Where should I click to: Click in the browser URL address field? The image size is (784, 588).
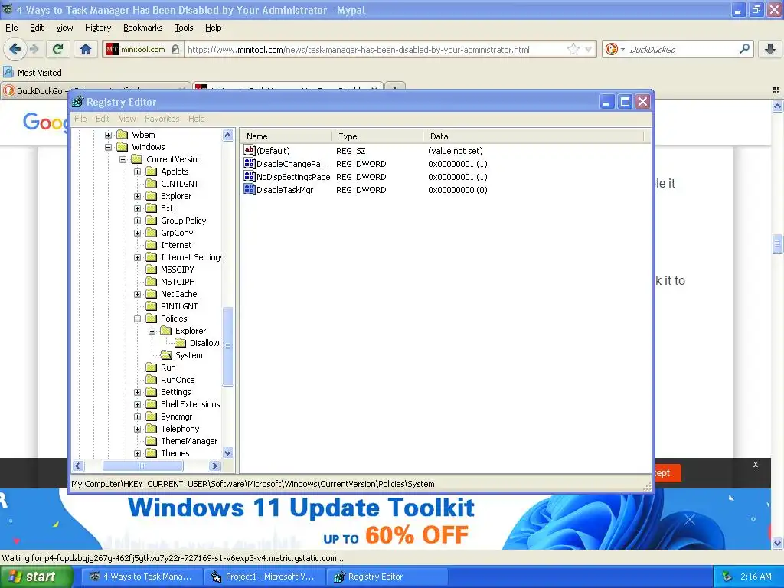(x=375, y=49)
